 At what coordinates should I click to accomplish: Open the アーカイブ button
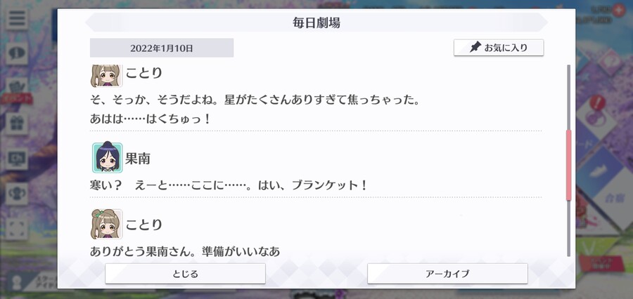(447, 274)
